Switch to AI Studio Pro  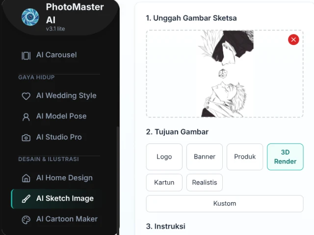pyautogui.click(x=56, y=137)
